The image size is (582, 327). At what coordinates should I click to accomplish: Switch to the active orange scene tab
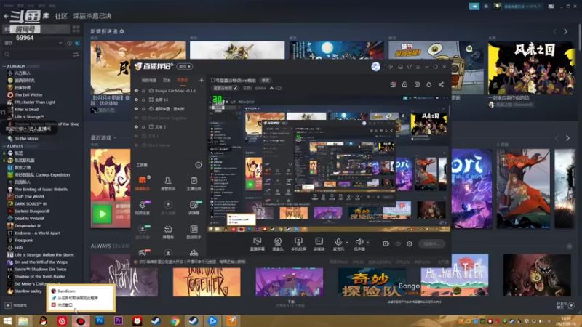(183, 80)
